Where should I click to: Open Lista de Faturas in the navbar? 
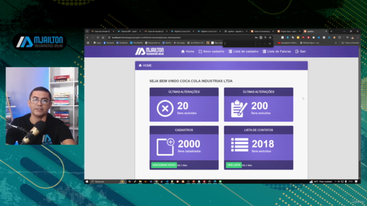pos(276,51)
